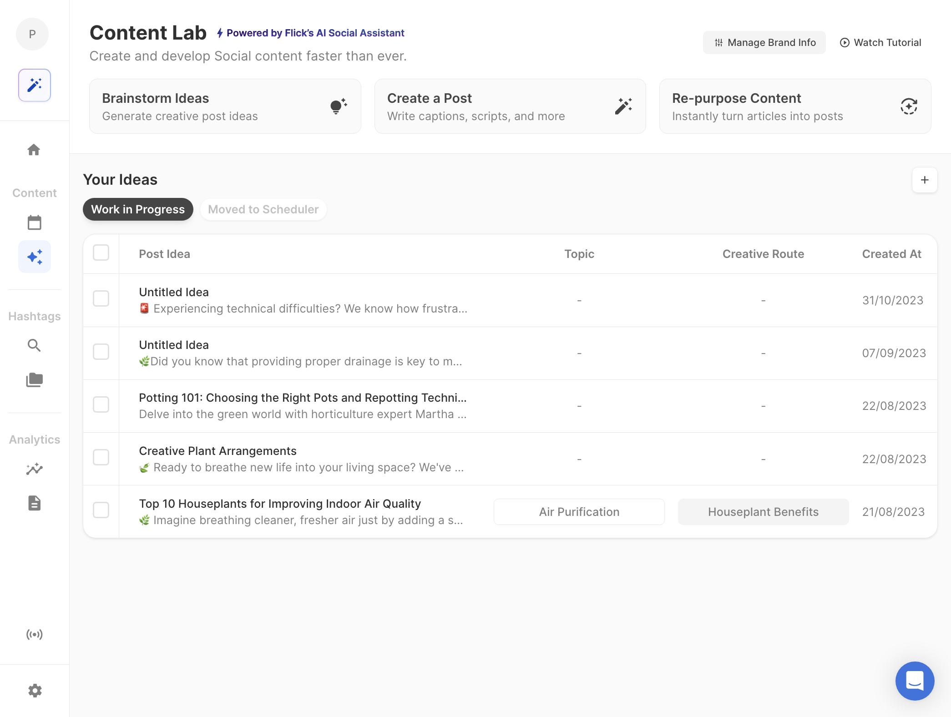
Task: Open settings gear icon
Action: point(35,691)
